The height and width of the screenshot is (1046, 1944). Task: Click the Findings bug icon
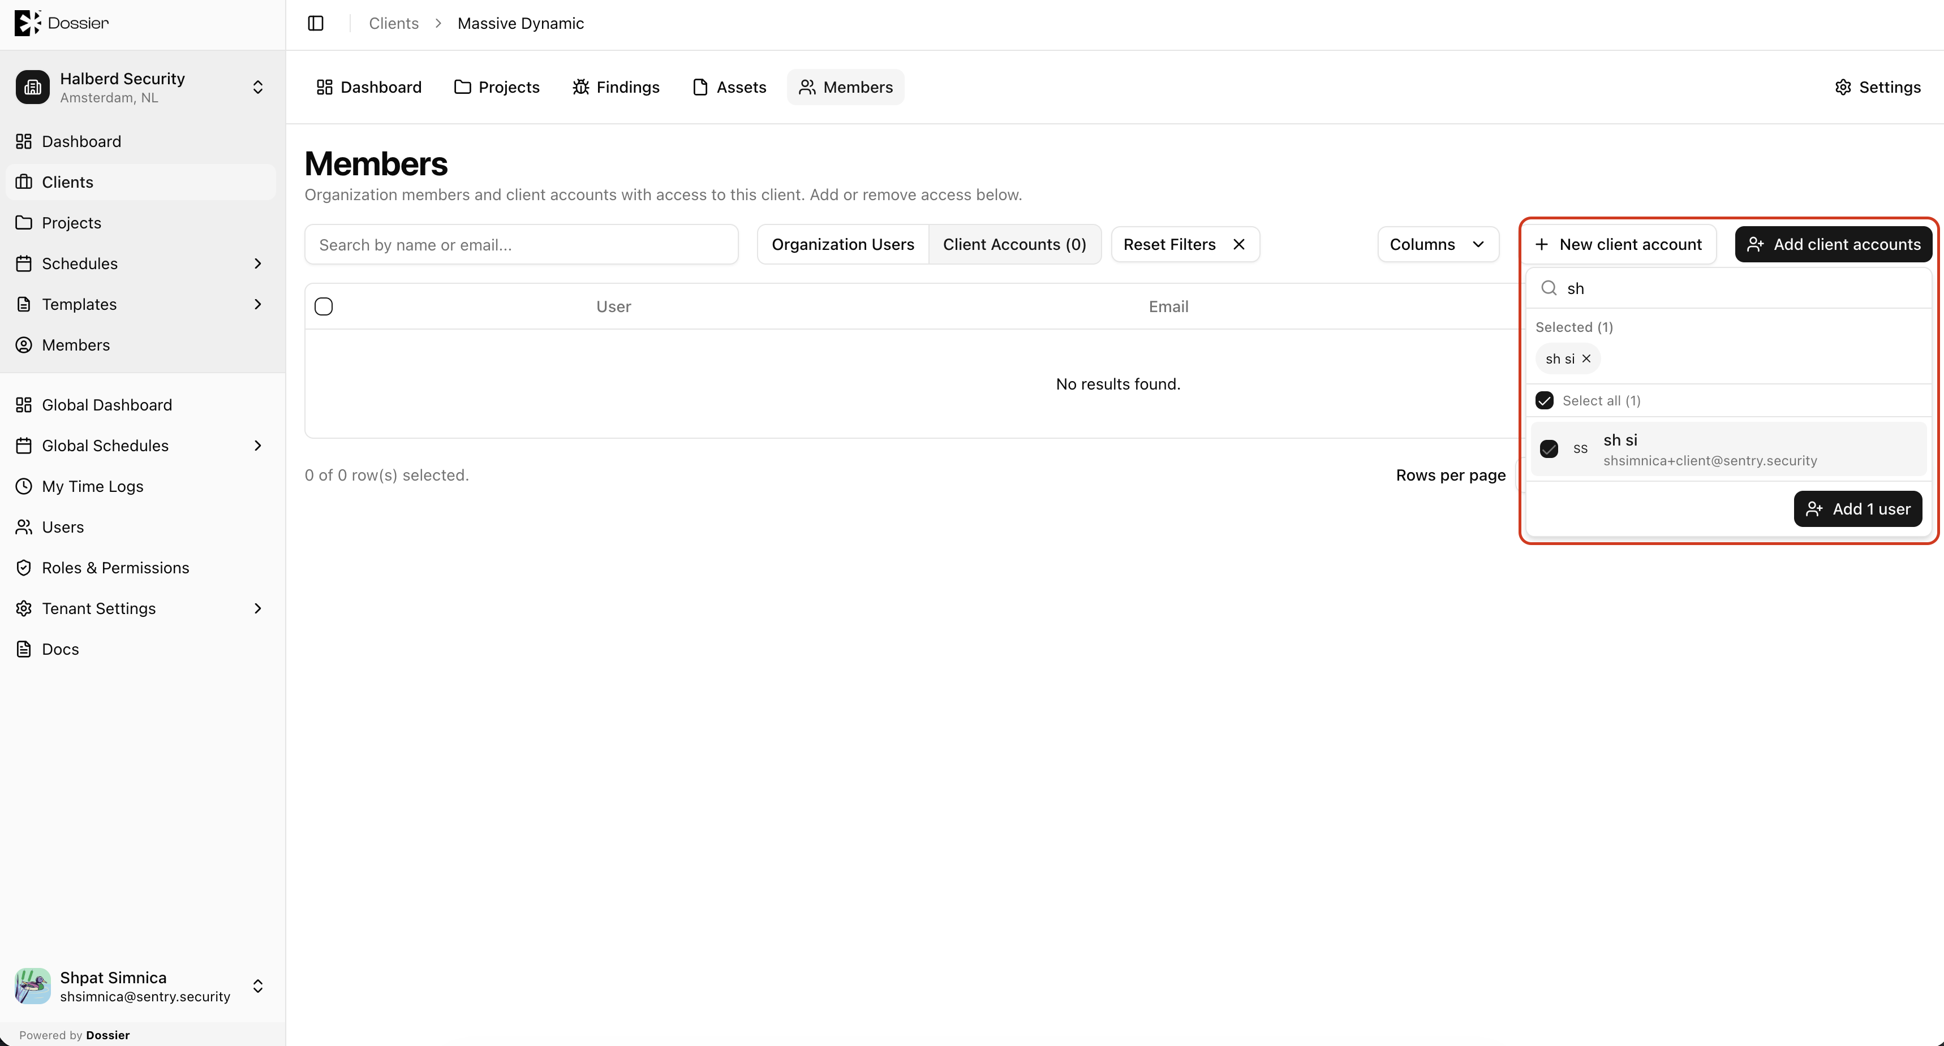[580, 87]
